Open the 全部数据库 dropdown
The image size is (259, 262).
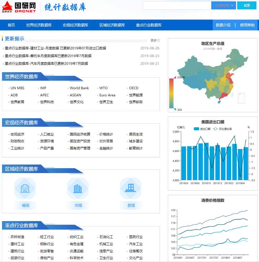click(x=224, y=5)
